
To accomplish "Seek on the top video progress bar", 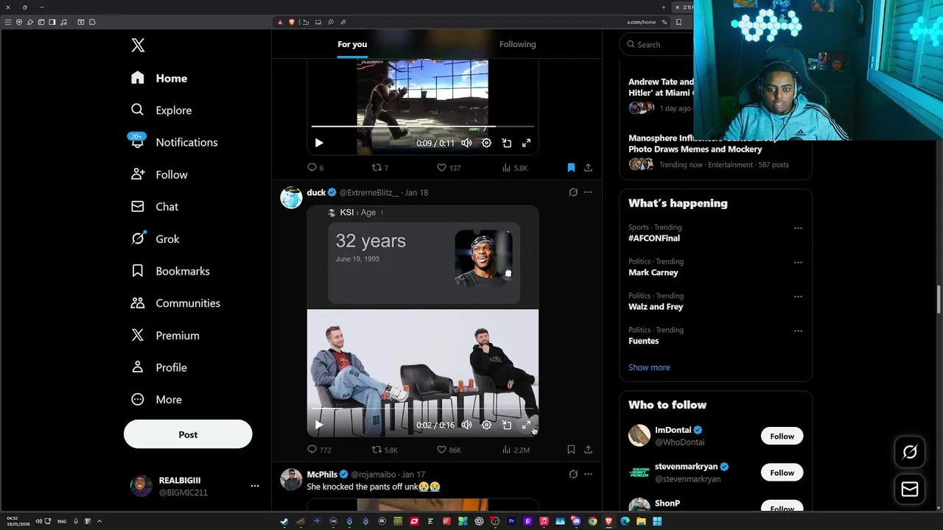I will (422, 127).
